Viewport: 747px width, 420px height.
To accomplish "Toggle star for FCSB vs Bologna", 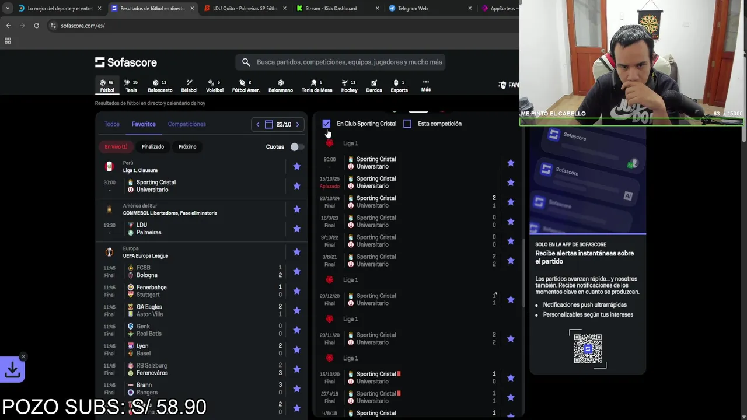I will 296,271.
